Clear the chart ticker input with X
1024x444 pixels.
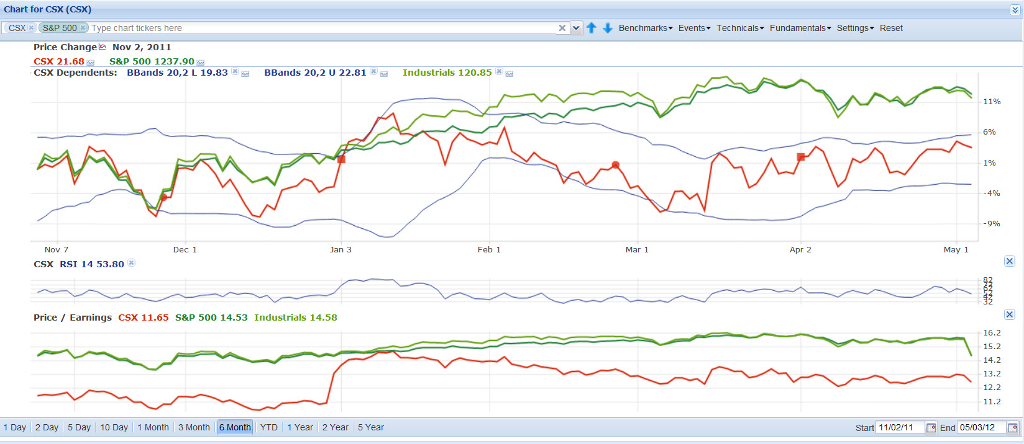click(x=562, y=28)
